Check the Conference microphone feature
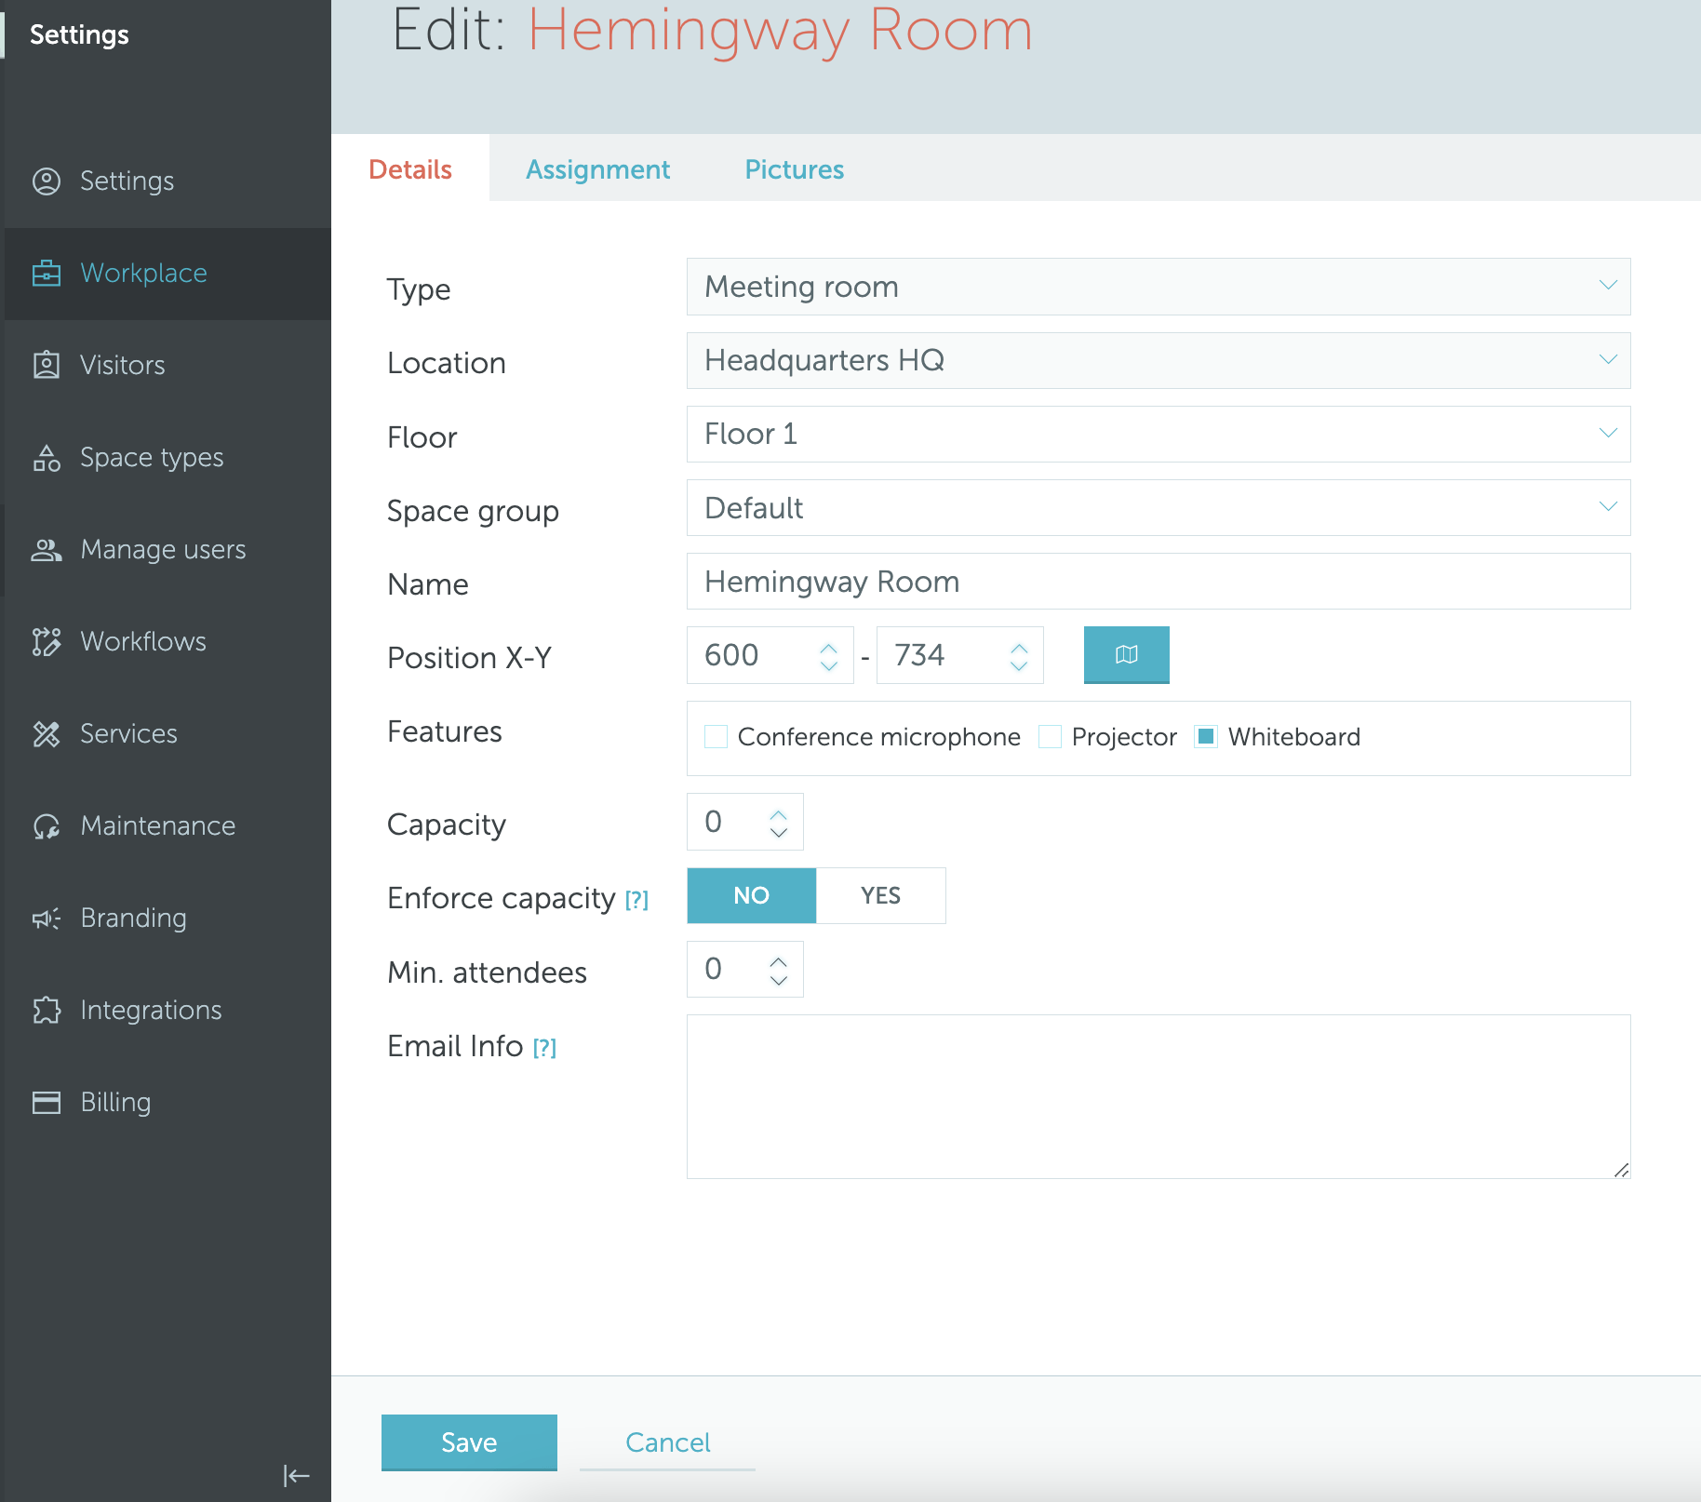Screen dimensions: 1701x1502 715,736
